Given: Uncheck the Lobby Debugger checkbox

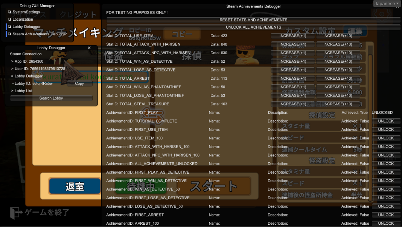Looking at the screenshot, I should [x=10, y=27].
